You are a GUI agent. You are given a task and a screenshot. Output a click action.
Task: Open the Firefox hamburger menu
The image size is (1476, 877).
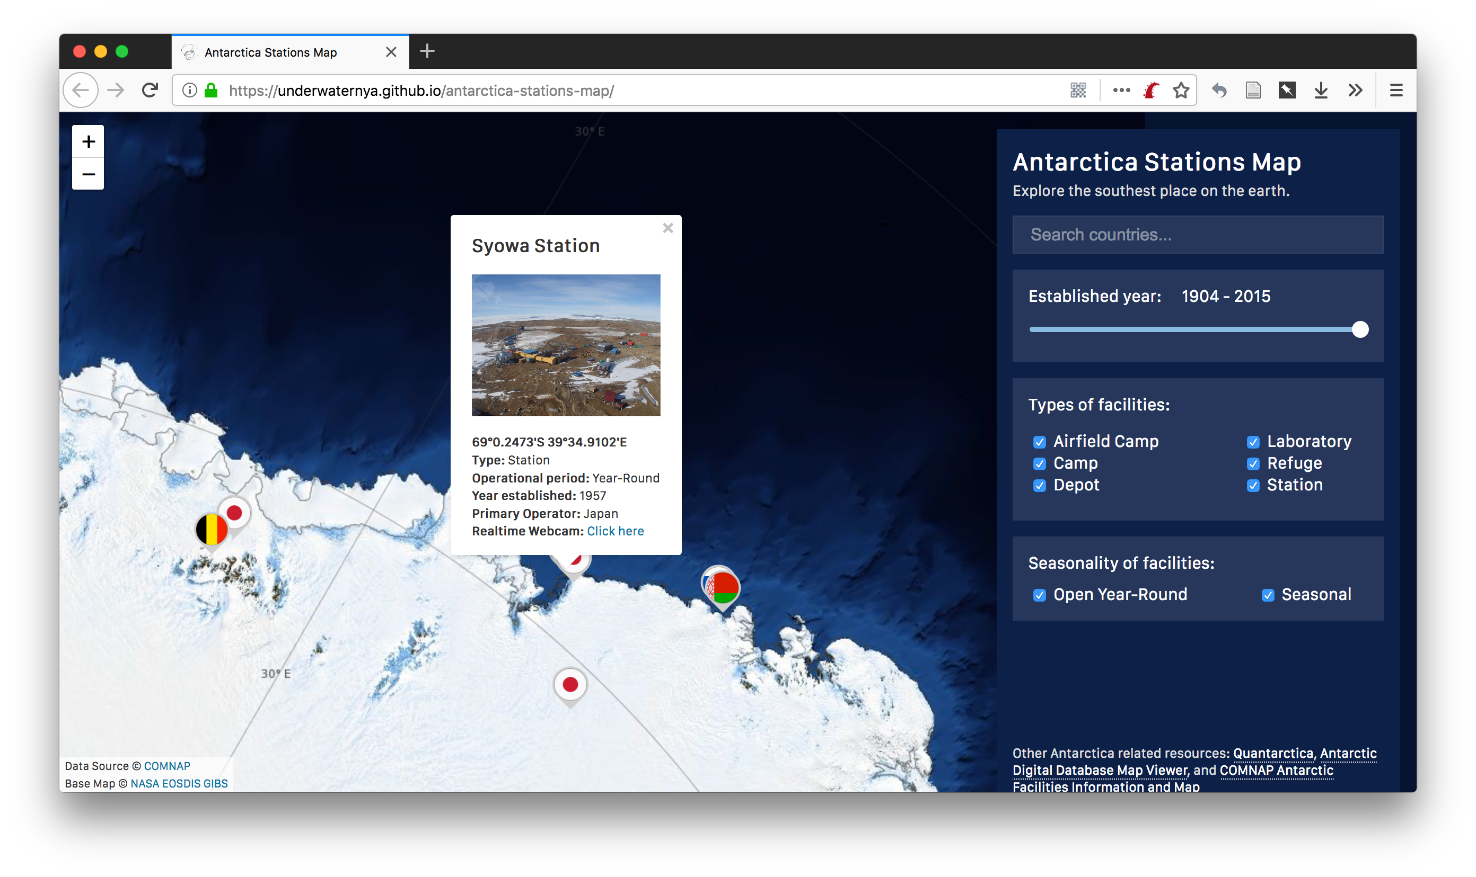tap(1396, 90)
